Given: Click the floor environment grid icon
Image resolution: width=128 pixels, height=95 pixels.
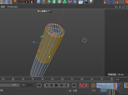Looking at the screenshot, I should coord(81,2).
